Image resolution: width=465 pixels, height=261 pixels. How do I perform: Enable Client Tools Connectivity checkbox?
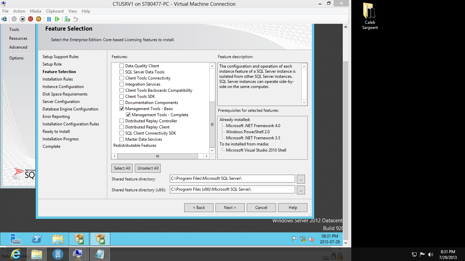(122, 78)
